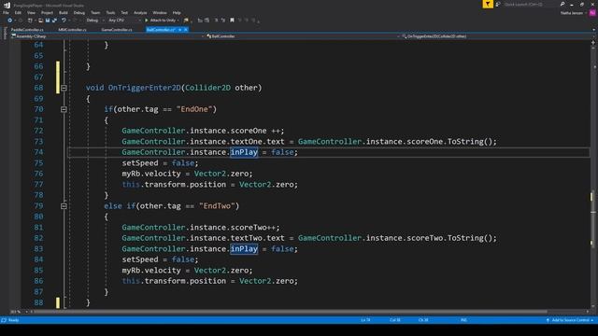Click the highlighted inPlay on line 74
Viewport: 598px width, 336px height.
click(244, 152)
